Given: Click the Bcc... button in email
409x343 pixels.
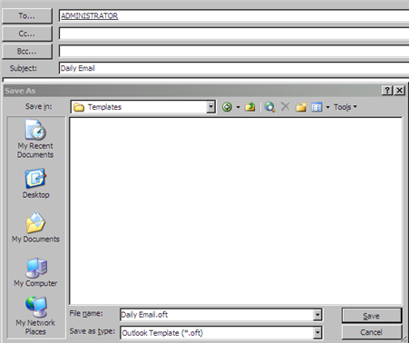Looking at the screenshot, I should 27,52.
